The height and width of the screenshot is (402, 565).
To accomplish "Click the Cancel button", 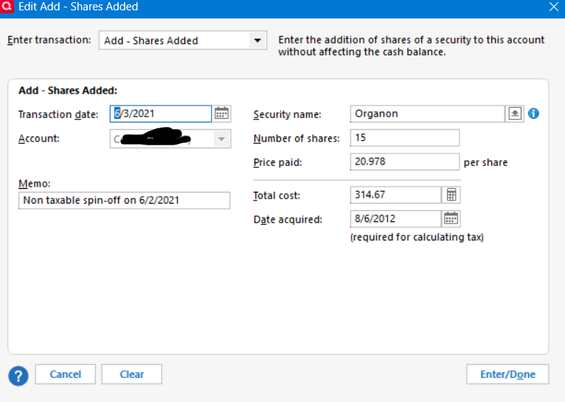I will pyautogui.click(x=65, y=374).
